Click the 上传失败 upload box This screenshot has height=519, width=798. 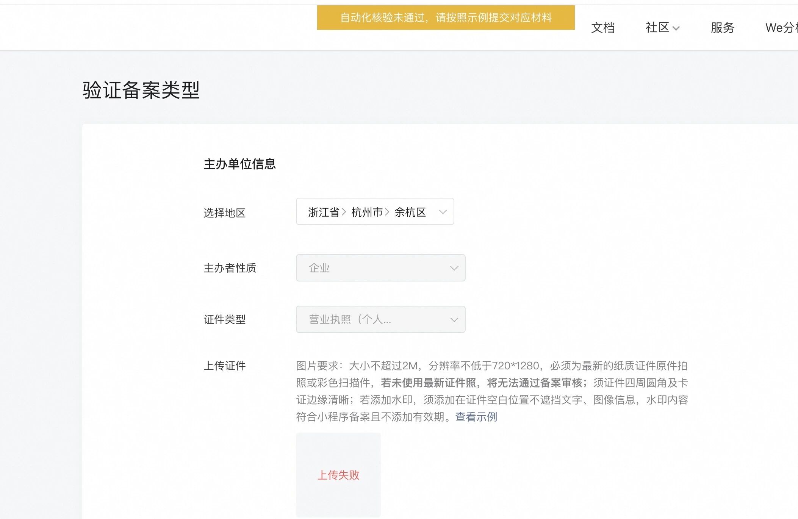point(338,475)
